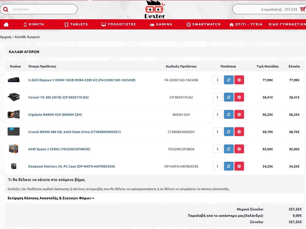Screen dimensions: 306x229
Task: Go to home via house icon
Action: click(x=6, y=24)
